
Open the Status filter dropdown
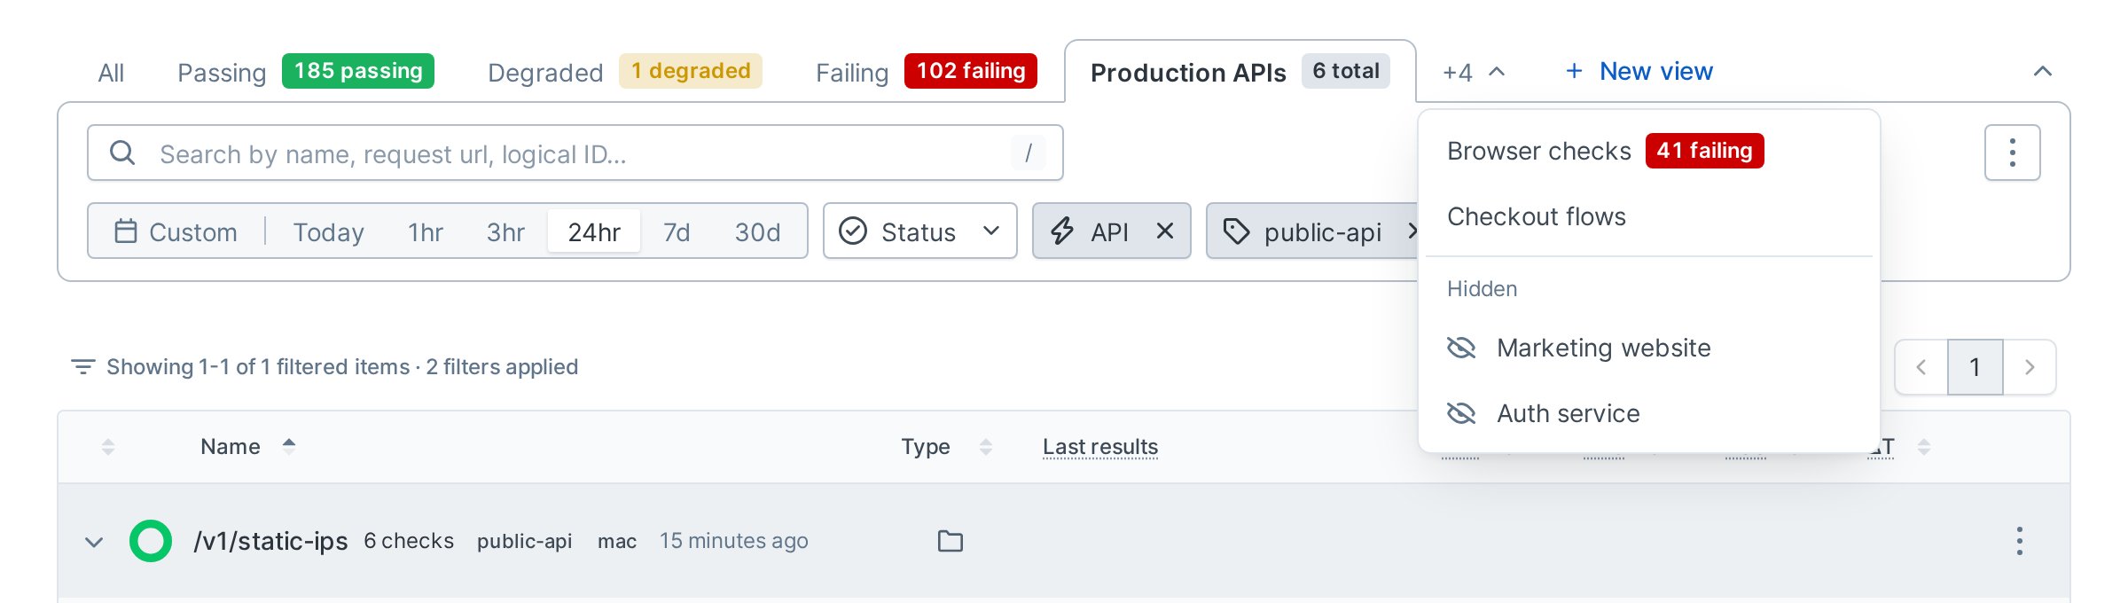[x=919, y=231]
